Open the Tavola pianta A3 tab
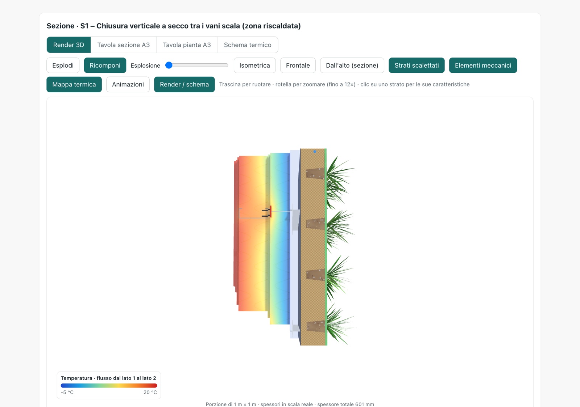 [187, 45]
